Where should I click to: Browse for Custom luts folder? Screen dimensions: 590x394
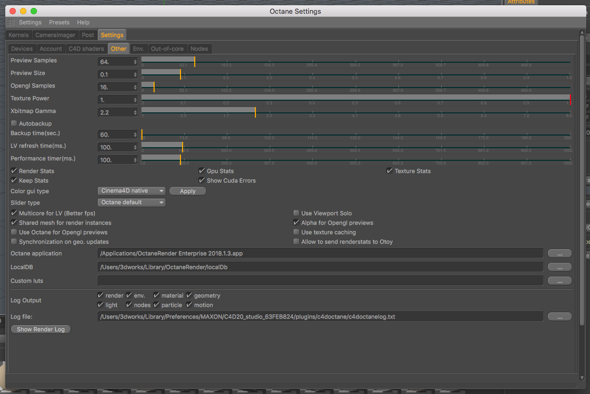(559, 281)
